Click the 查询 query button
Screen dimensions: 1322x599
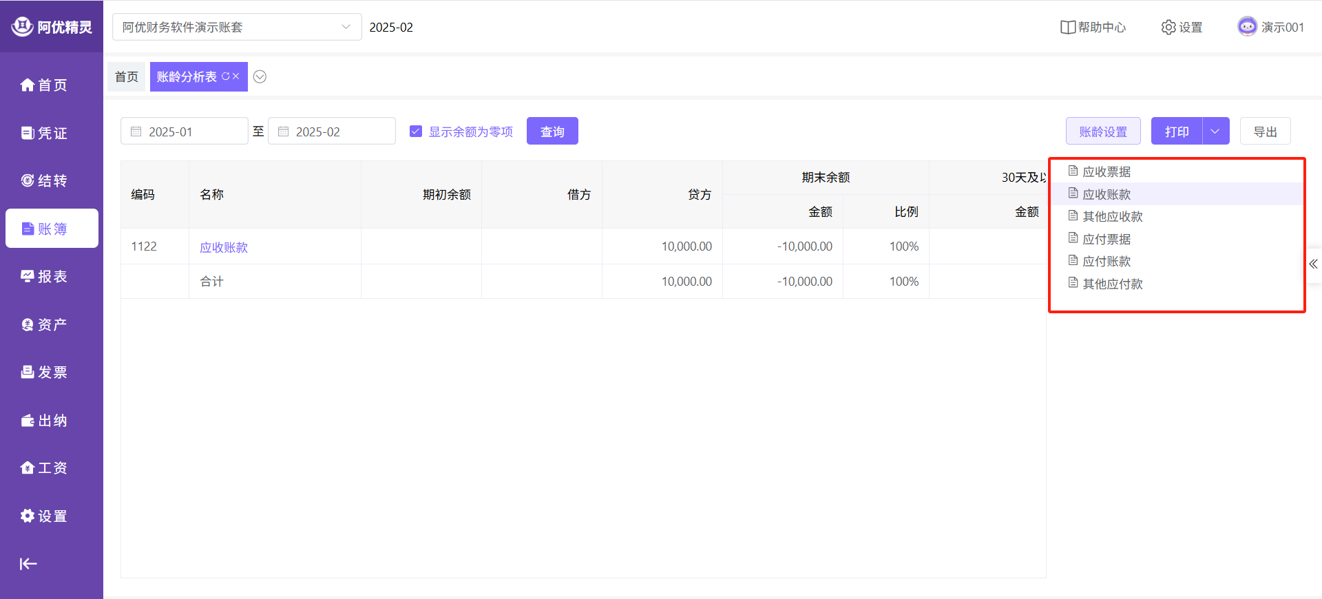pyautogui.click(x=552, y=132)
